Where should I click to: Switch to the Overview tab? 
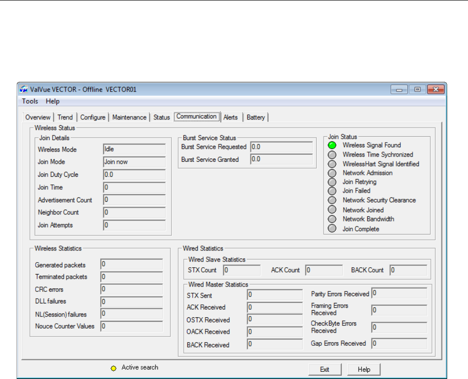pos(38,118)
